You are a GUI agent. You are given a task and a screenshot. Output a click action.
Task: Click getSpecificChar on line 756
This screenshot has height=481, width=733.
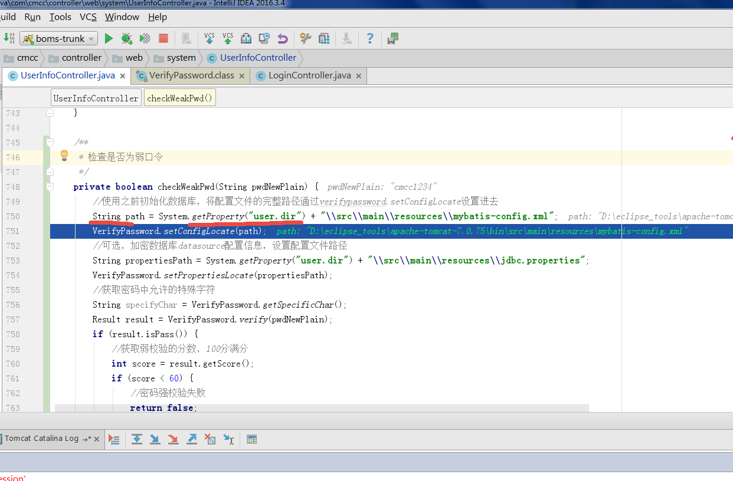(298, 305)
